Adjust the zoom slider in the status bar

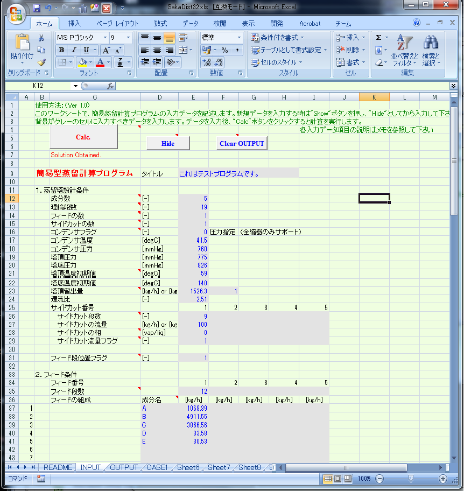click(x=411, y=479)
